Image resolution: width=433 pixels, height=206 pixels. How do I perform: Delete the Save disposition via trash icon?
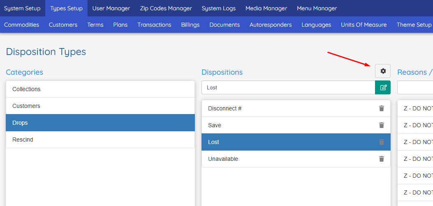(381, 125)
